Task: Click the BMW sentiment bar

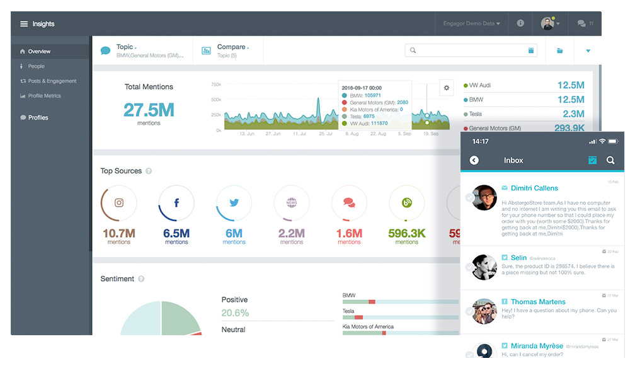Action: point(401,302)
